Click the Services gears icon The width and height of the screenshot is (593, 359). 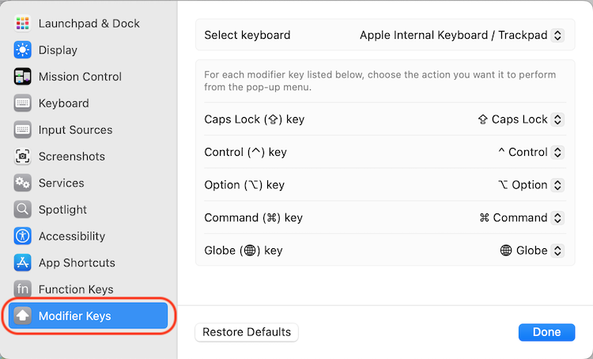click(x=22, y=183)
